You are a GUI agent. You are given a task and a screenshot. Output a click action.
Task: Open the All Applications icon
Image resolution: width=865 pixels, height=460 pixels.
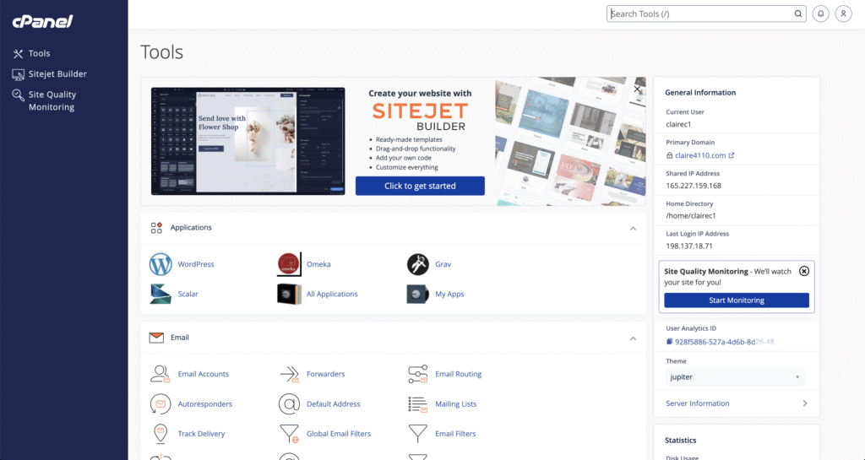(289, 295)
